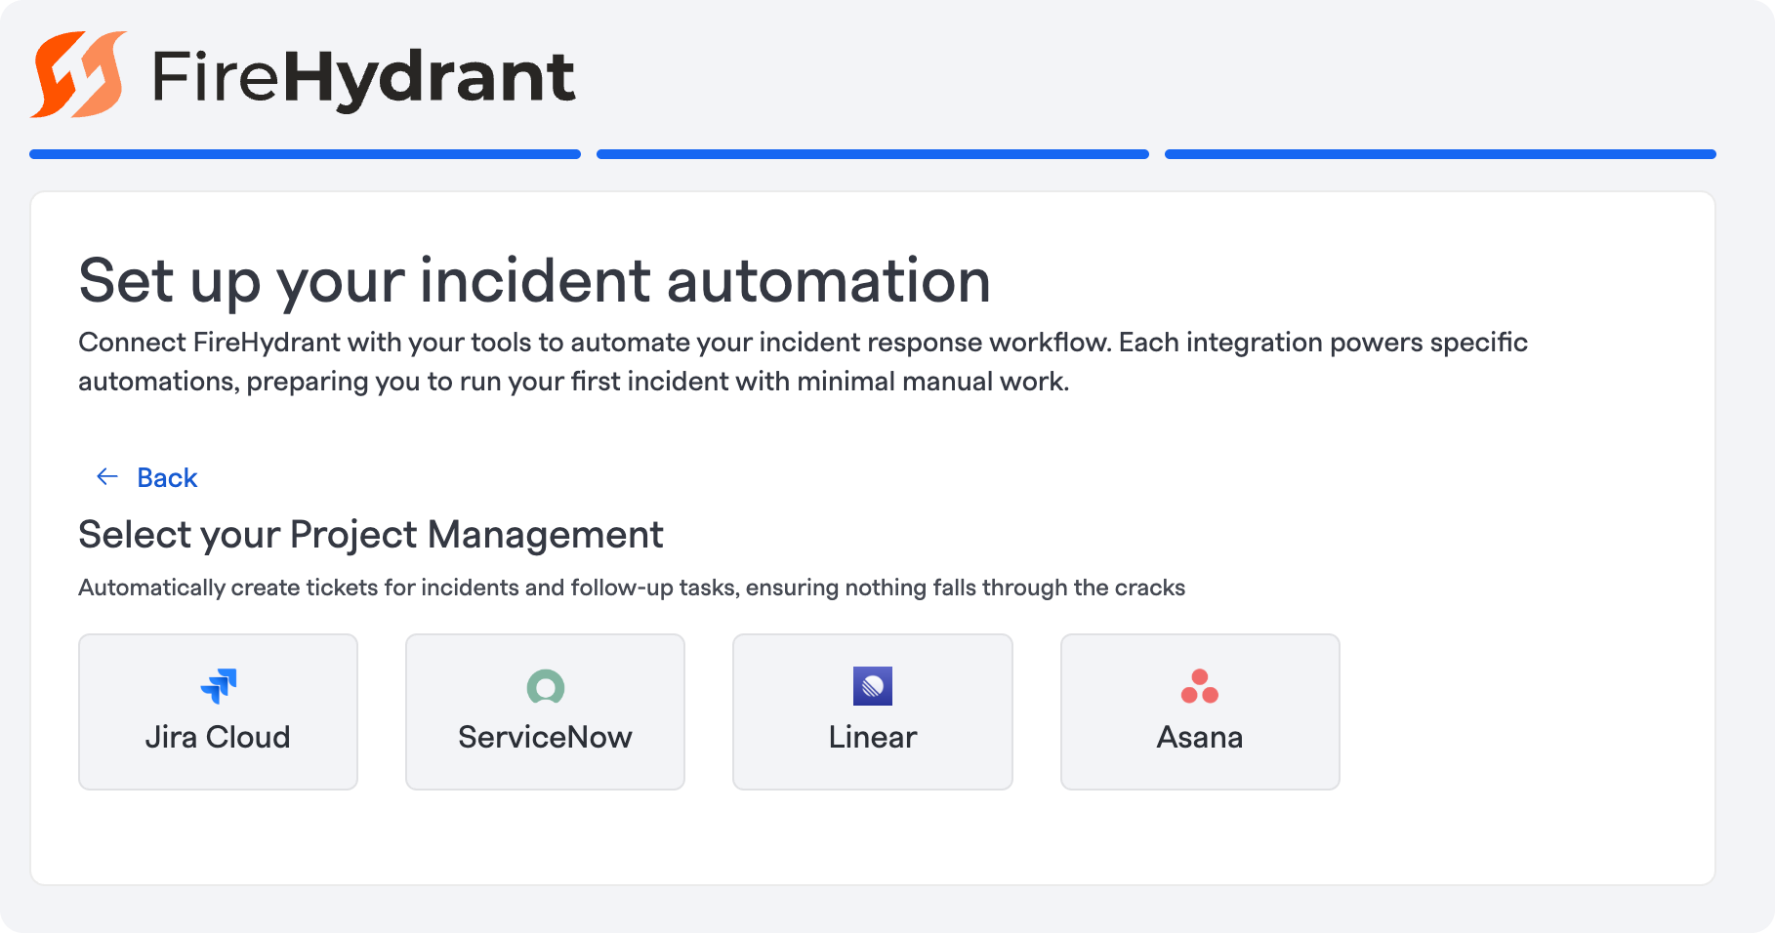Click the Jira Cloud logo icon
The height and width of the screenshot is (933, 1775).
[x=218, y=686]
